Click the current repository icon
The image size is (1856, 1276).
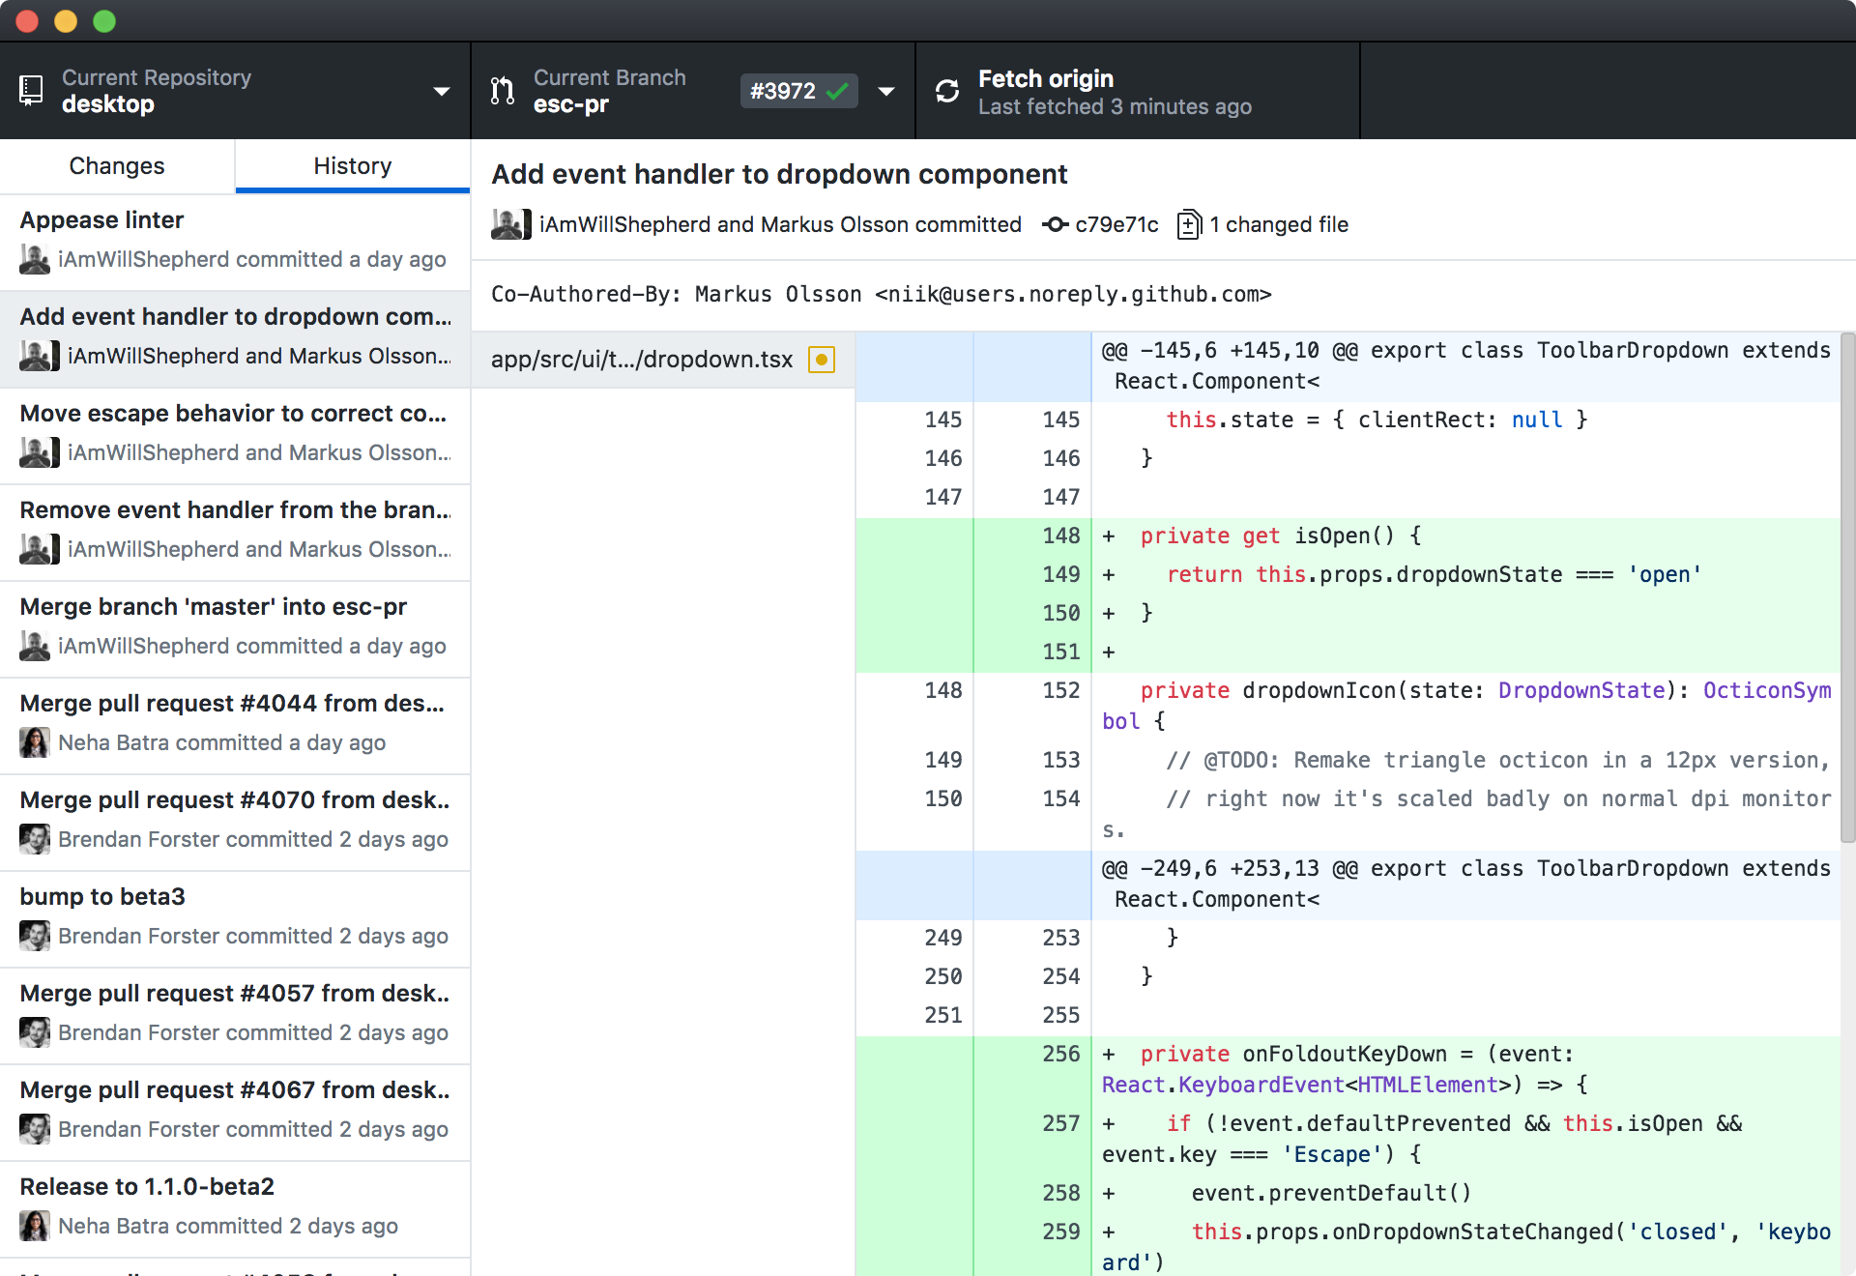(31, 92)
